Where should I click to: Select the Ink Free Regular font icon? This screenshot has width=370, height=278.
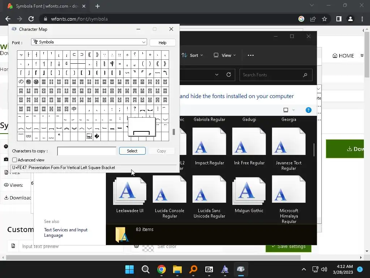pos(249,142)
